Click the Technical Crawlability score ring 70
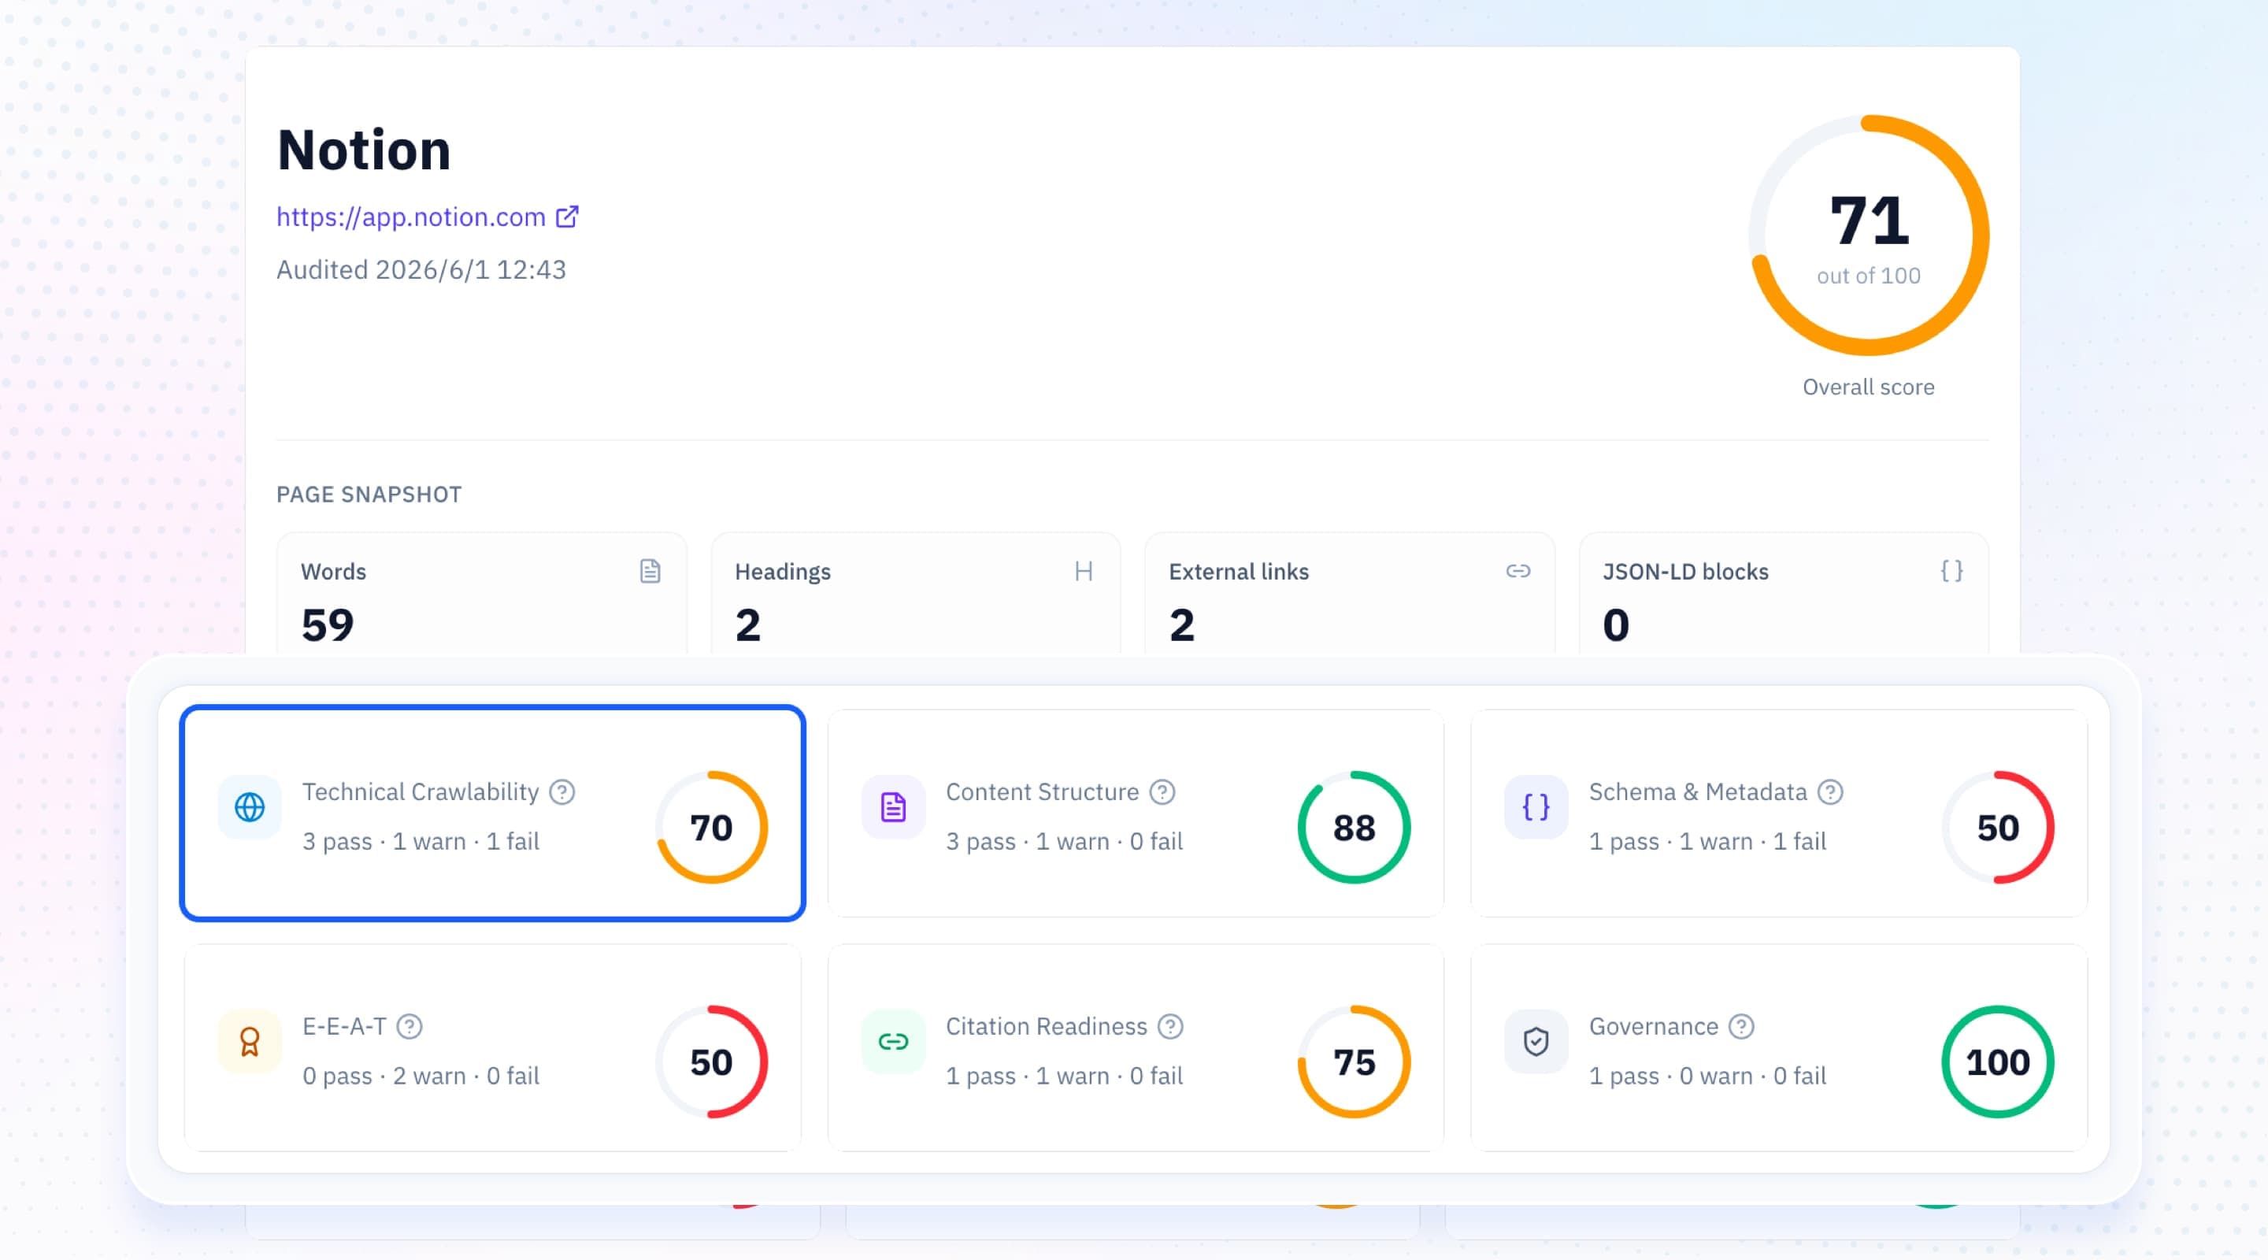Screen dimensions: 2268x1260 (x=711, y=828)
